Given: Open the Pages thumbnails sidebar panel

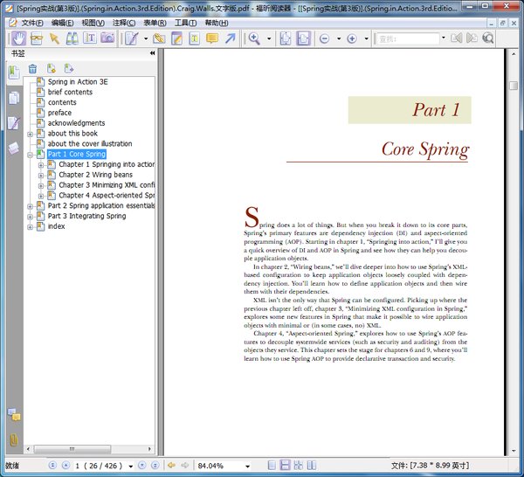Looking at the screenshot, I should [x=14, y=98].
